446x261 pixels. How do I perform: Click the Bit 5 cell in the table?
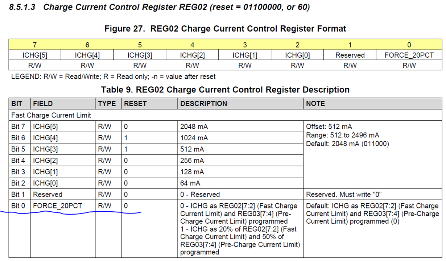pos(20,149)
